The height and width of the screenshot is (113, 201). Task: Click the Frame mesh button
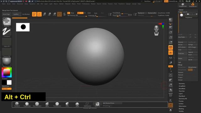pyautogui.click(x=171, y=75)
